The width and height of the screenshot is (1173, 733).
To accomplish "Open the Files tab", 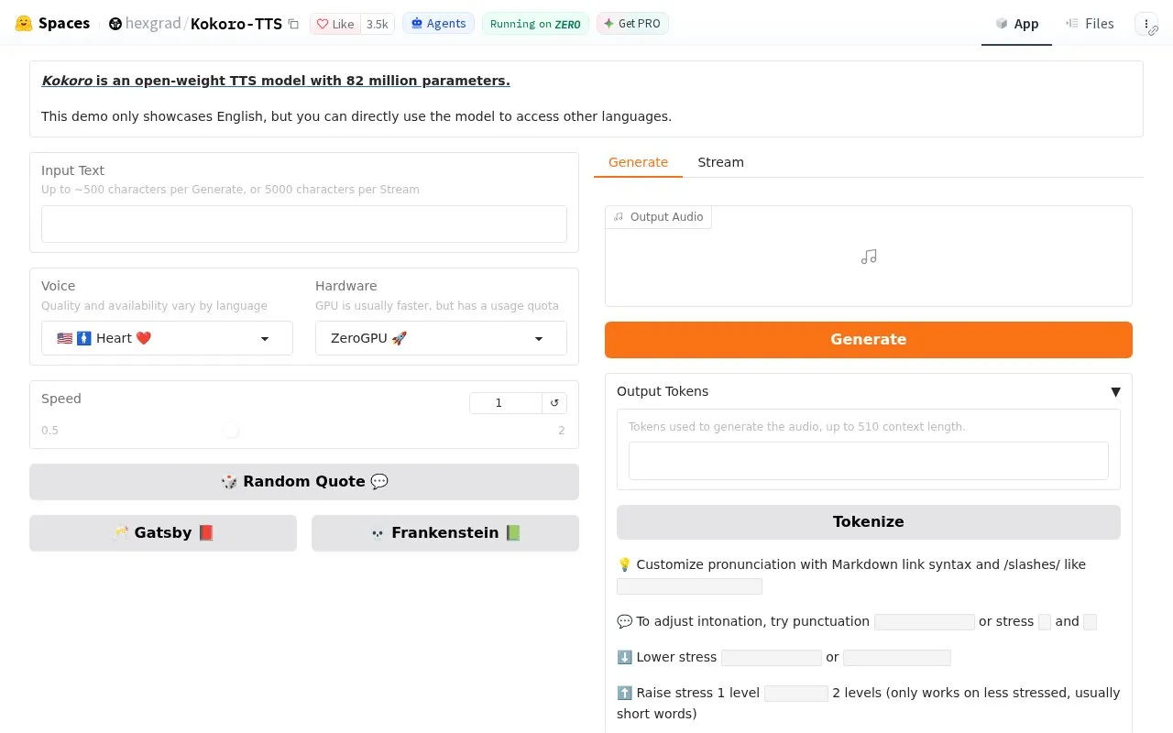I will coord(1090,24).
